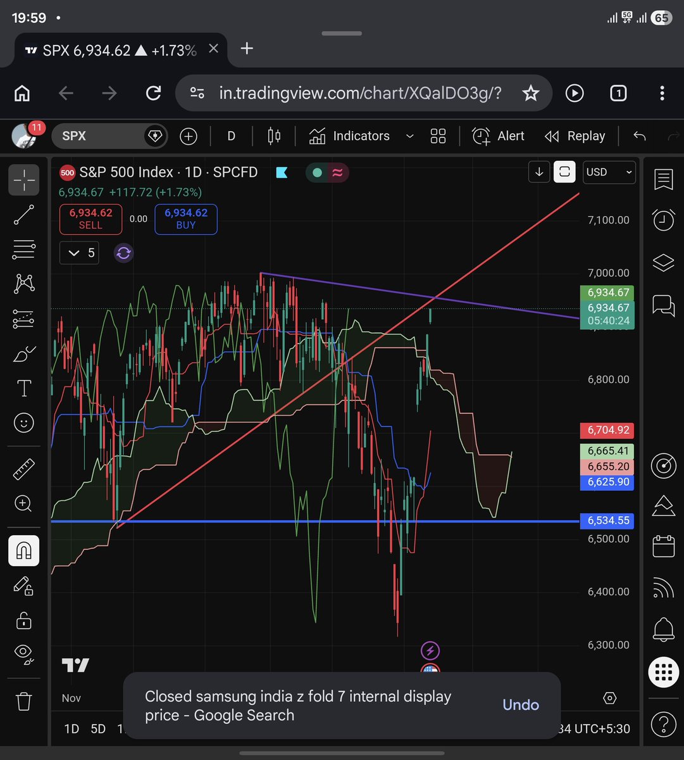Click the BUY 6,934.62 button

[186, 219]
